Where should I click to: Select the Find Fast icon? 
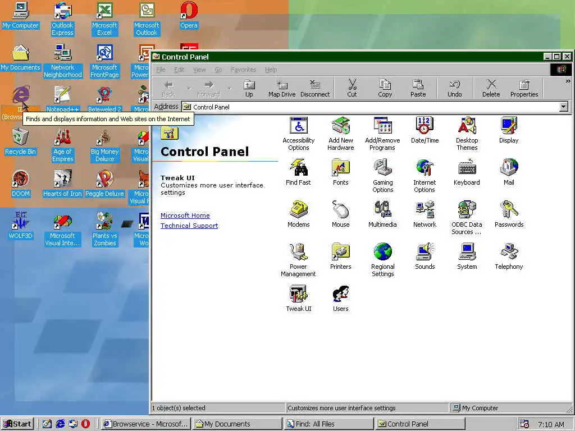click(x=298, y=172)
